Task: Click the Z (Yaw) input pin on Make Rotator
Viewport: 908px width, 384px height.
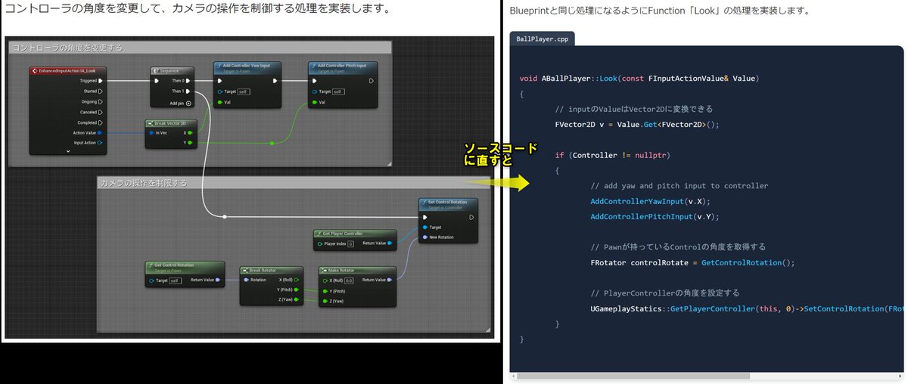Action: (325, 300)
